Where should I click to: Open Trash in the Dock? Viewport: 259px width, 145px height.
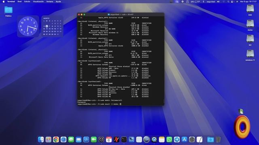tap(218, 140)
